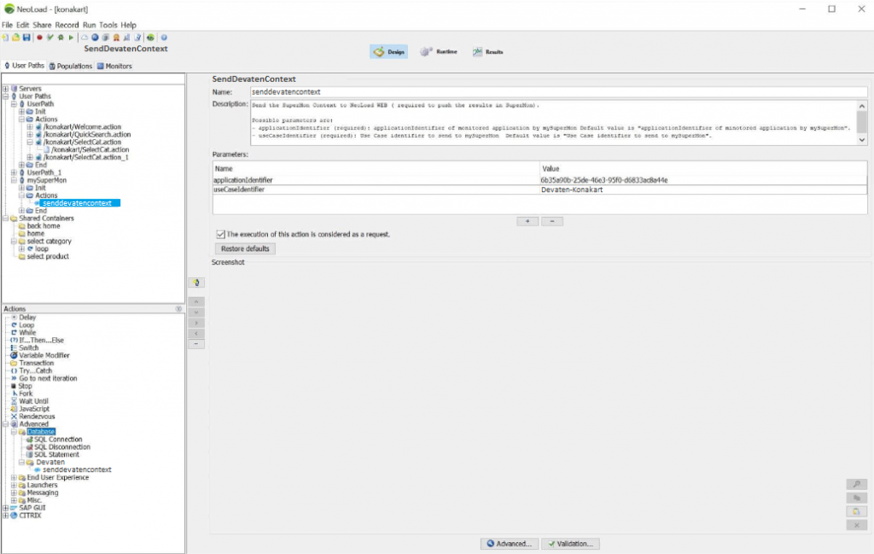Expand the CITRIX node

(6, 516)
